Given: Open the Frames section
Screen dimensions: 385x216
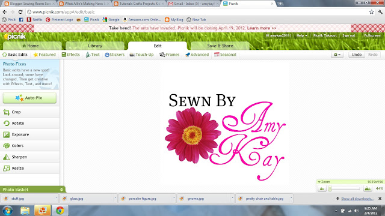Looking at the screenshot, I should coord(170,55).
